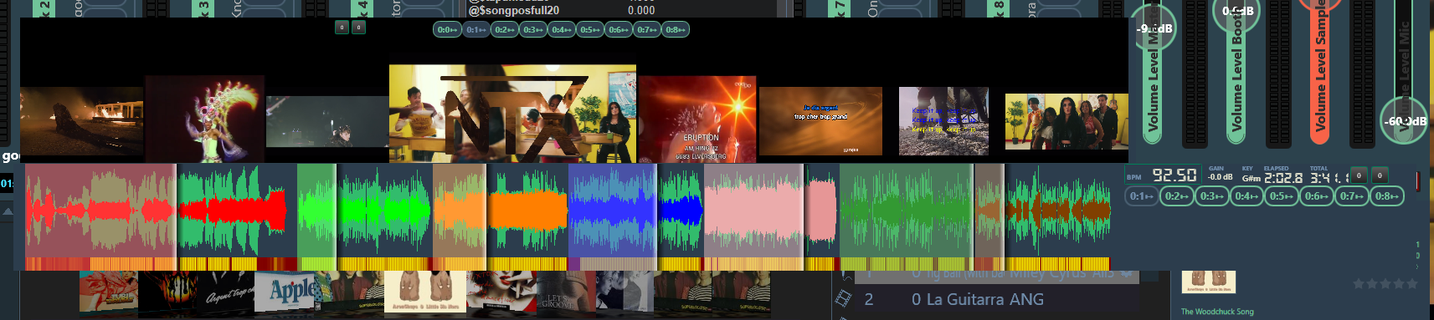Viewport: 1434px width, 320px height.
Task: Click the first small 0 button near top cue row
Action: (342, 28)
